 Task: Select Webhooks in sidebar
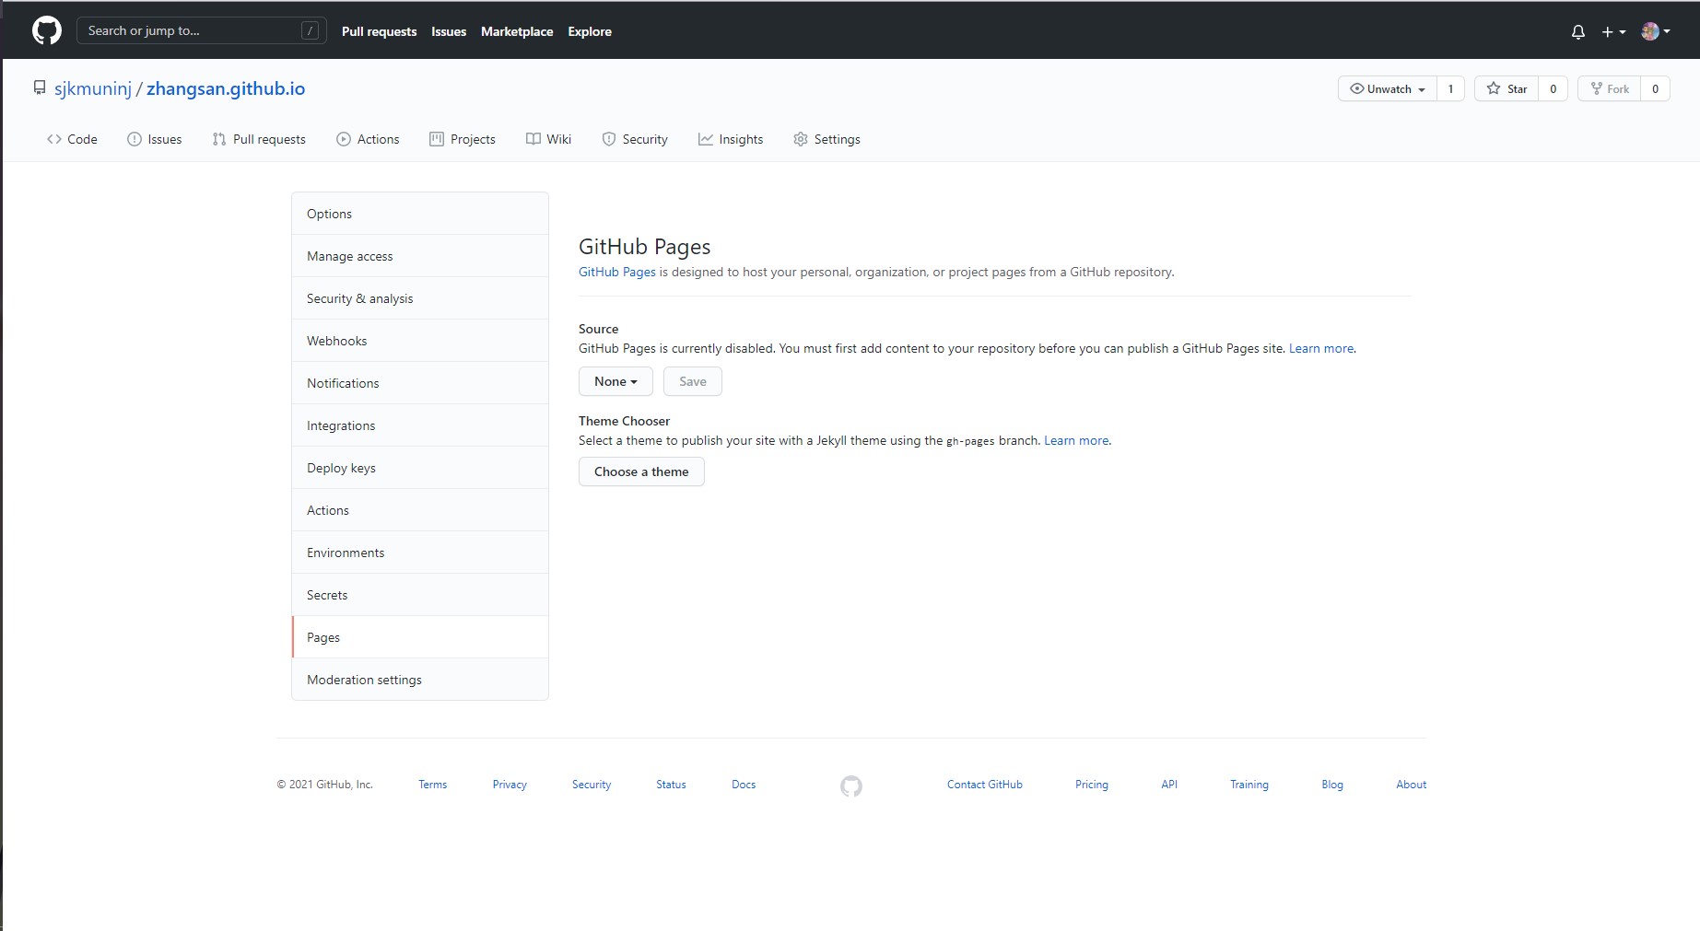point(420,341)
